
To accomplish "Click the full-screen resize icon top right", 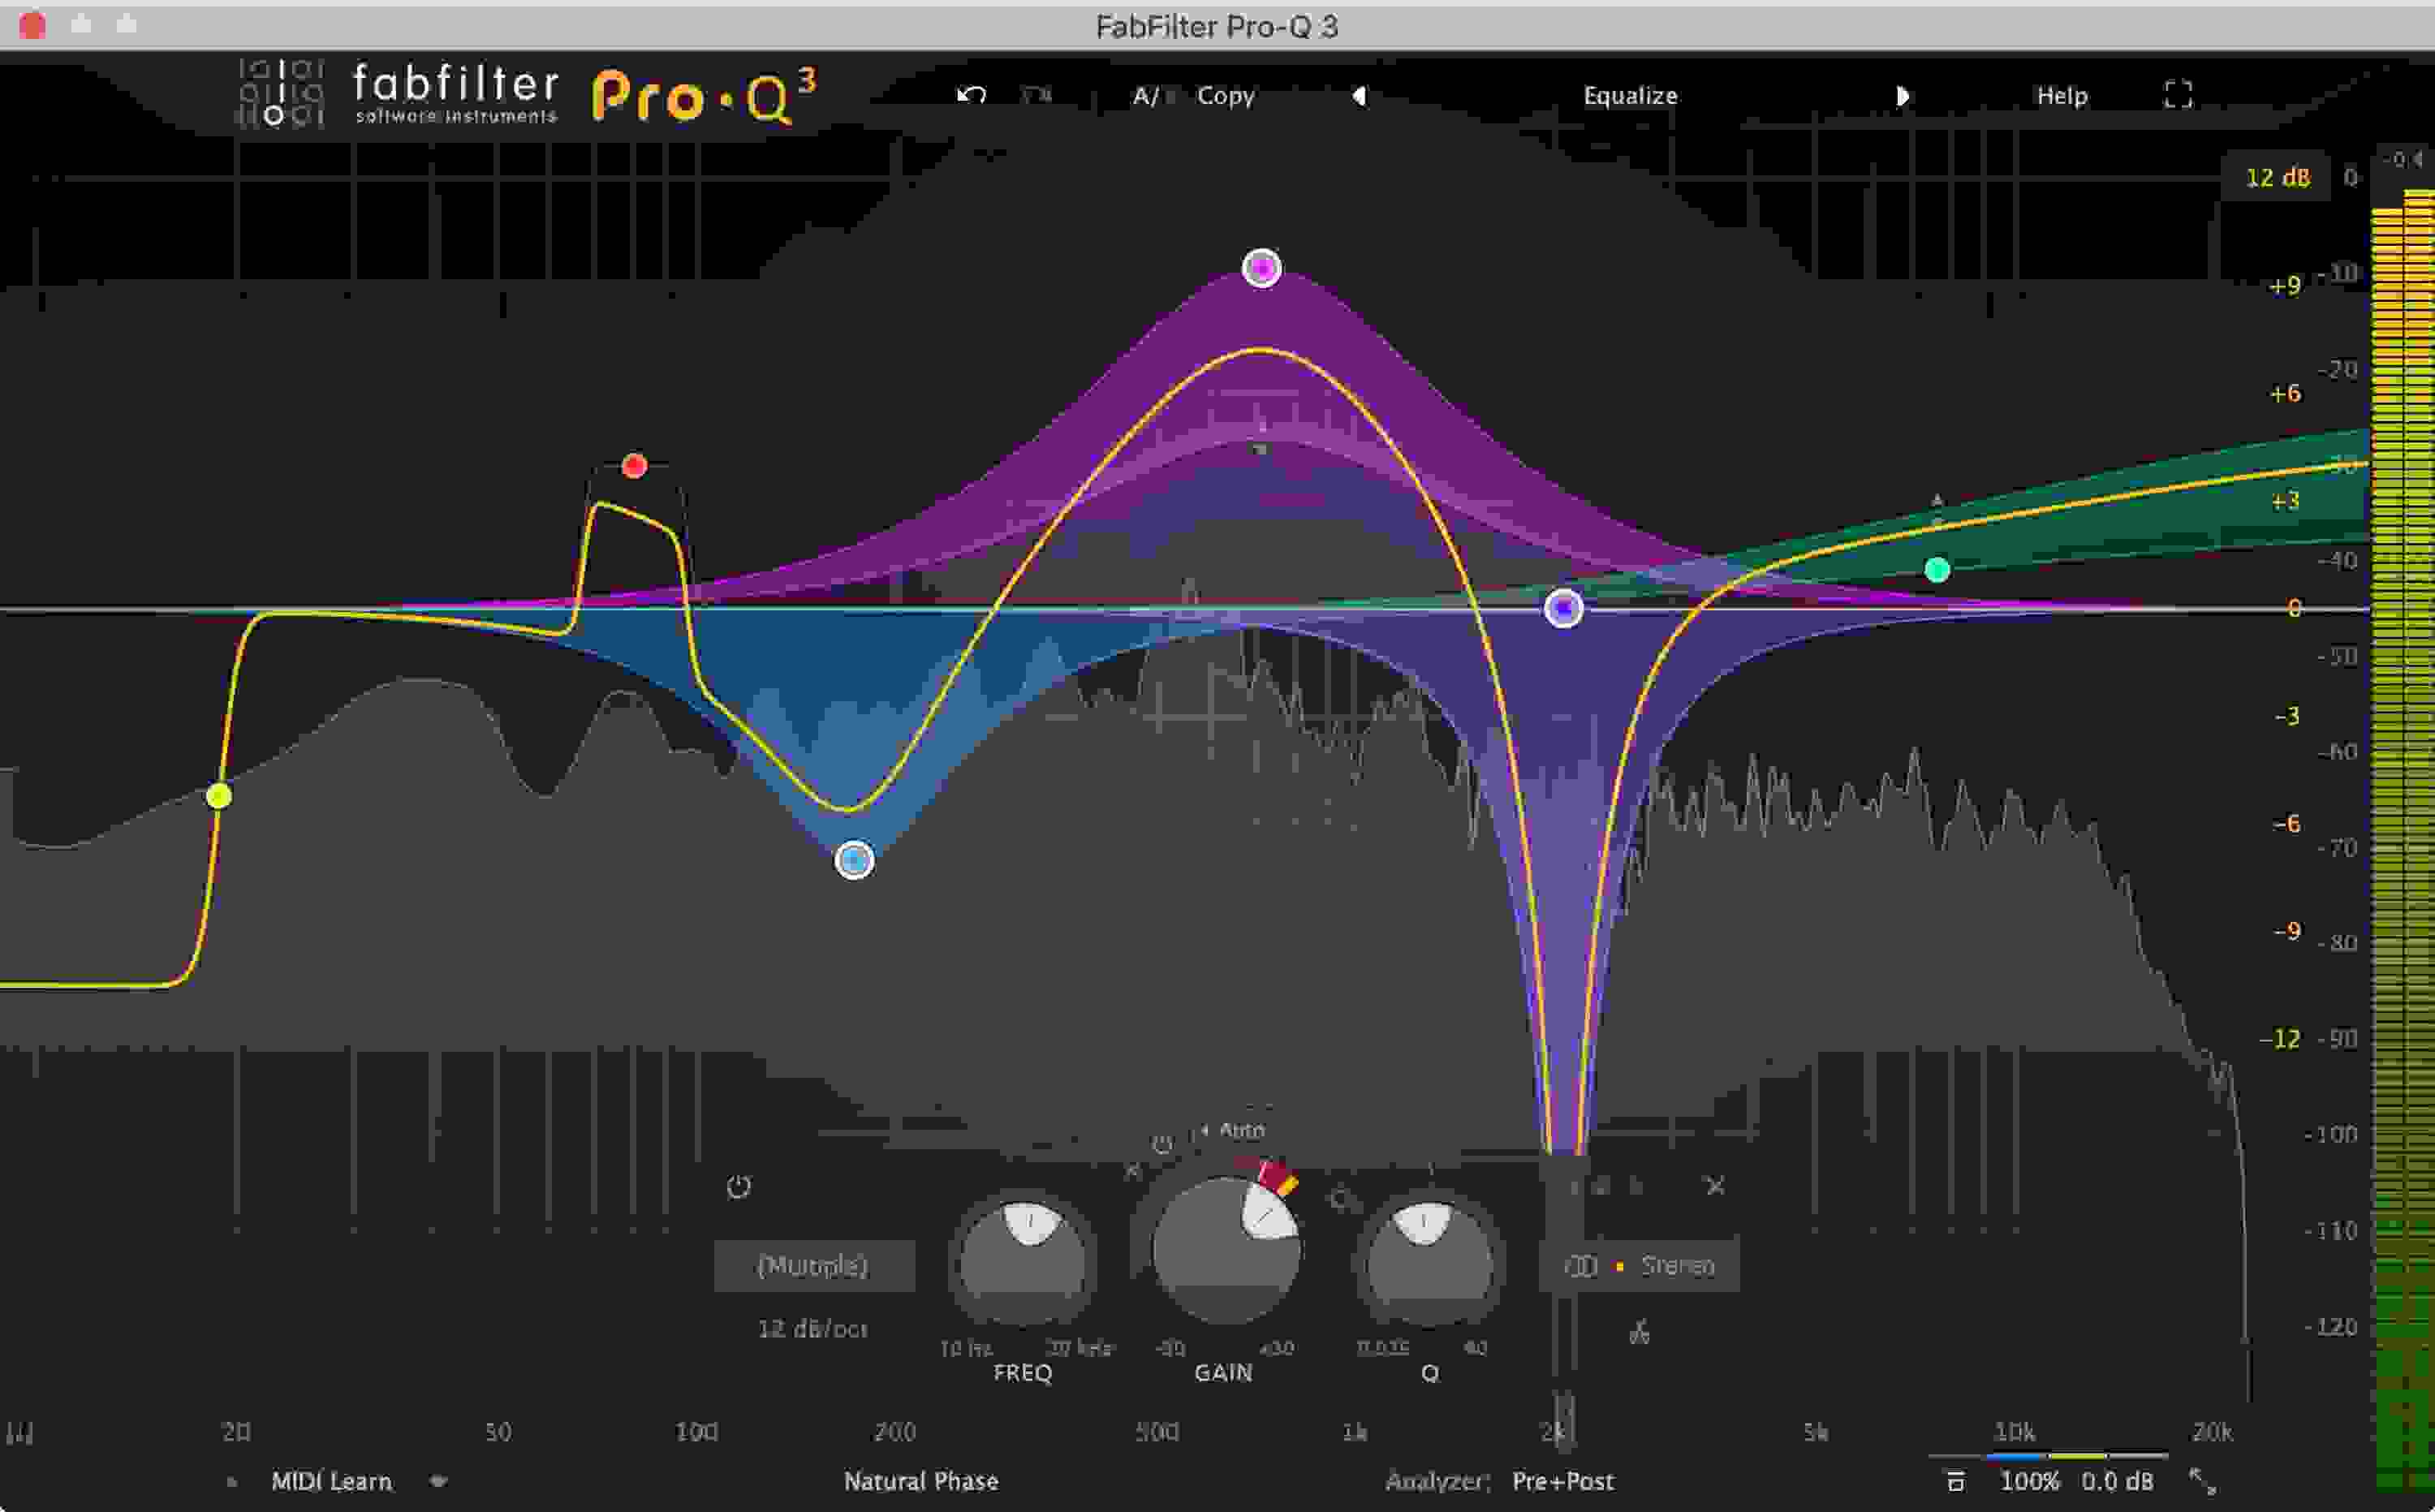I will (2178, 95).
